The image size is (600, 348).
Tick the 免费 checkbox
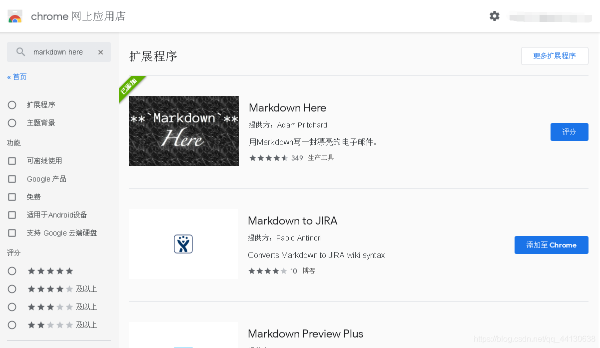pyautogui.click(x=12, y=197)
